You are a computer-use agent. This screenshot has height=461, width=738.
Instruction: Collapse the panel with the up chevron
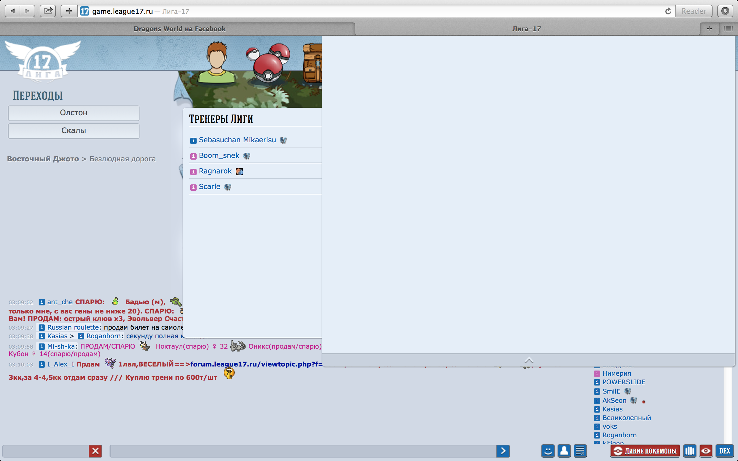tap(528, 360)
